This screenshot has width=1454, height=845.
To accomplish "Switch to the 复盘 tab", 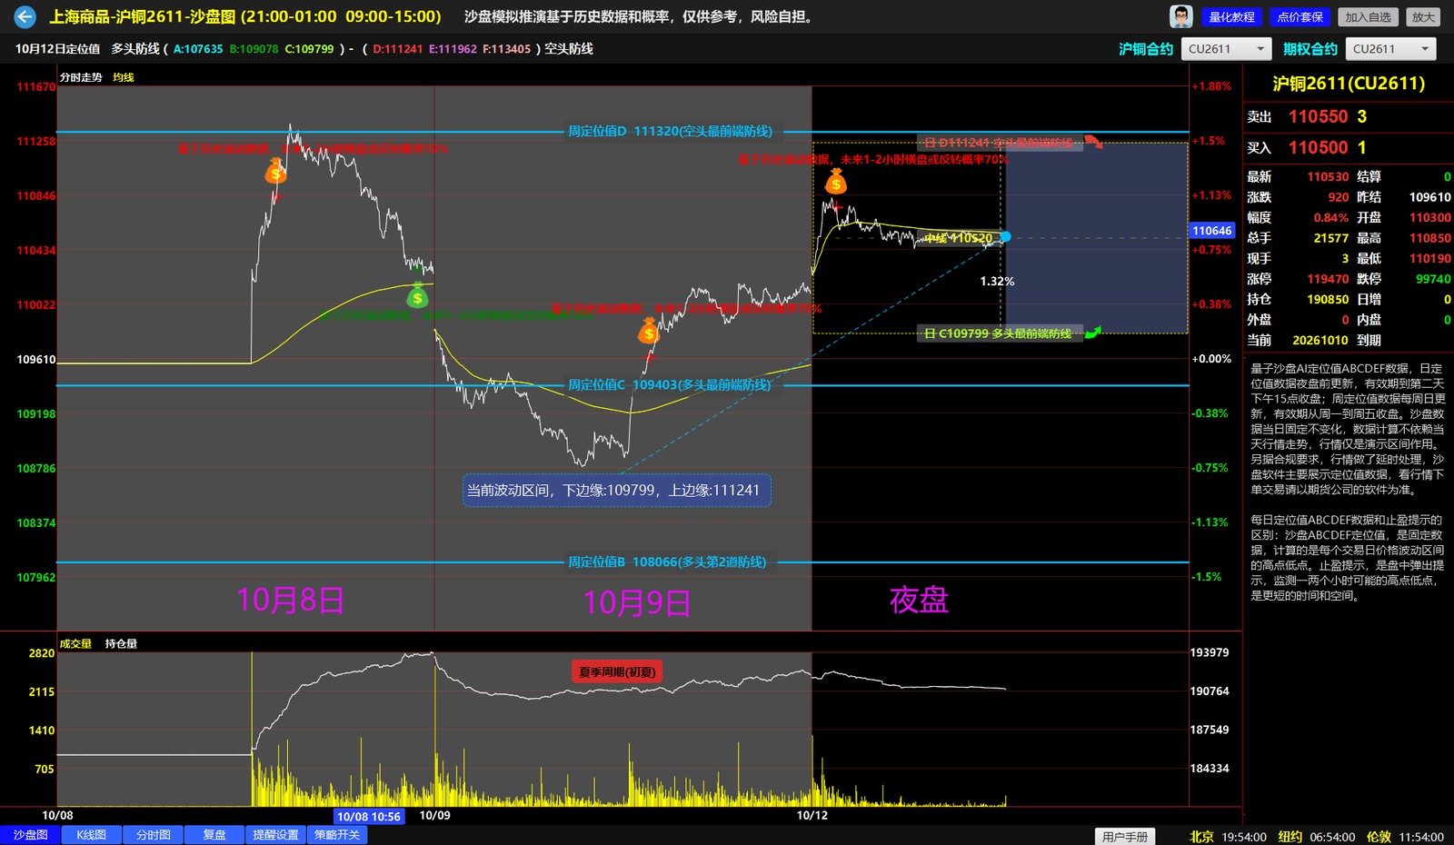I will (x=214, y=835).
